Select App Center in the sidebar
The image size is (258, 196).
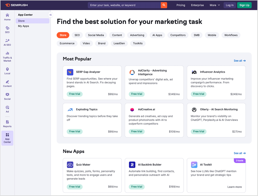pyautogui.click(x=7, y=138)
